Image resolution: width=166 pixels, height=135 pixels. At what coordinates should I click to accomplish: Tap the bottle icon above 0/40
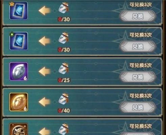pos(64,99)
